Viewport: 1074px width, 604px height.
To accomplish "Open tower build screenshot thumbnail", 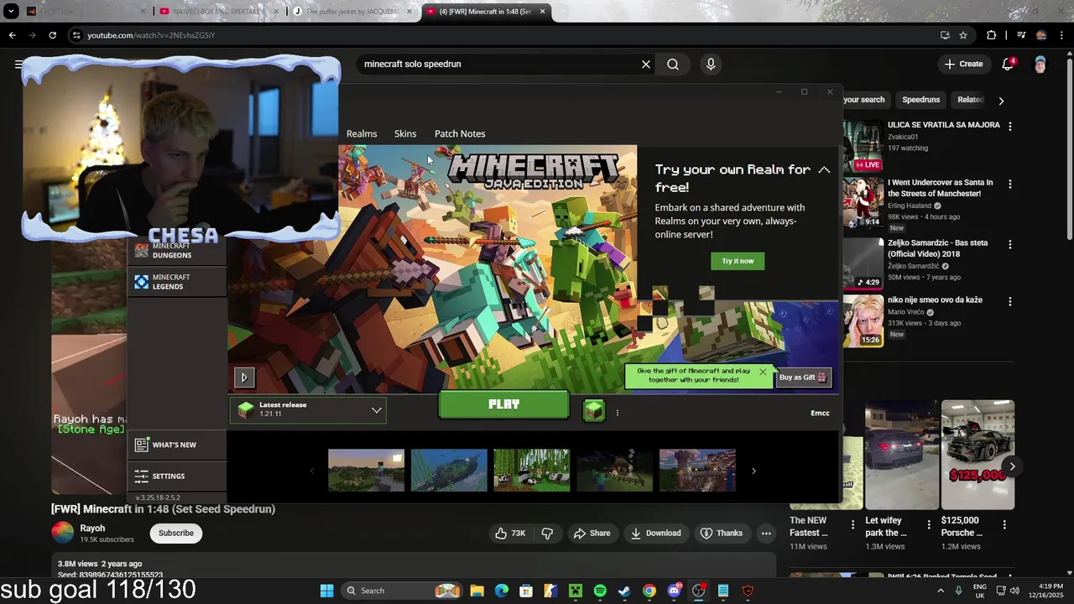I will click(x=697, y=470).
